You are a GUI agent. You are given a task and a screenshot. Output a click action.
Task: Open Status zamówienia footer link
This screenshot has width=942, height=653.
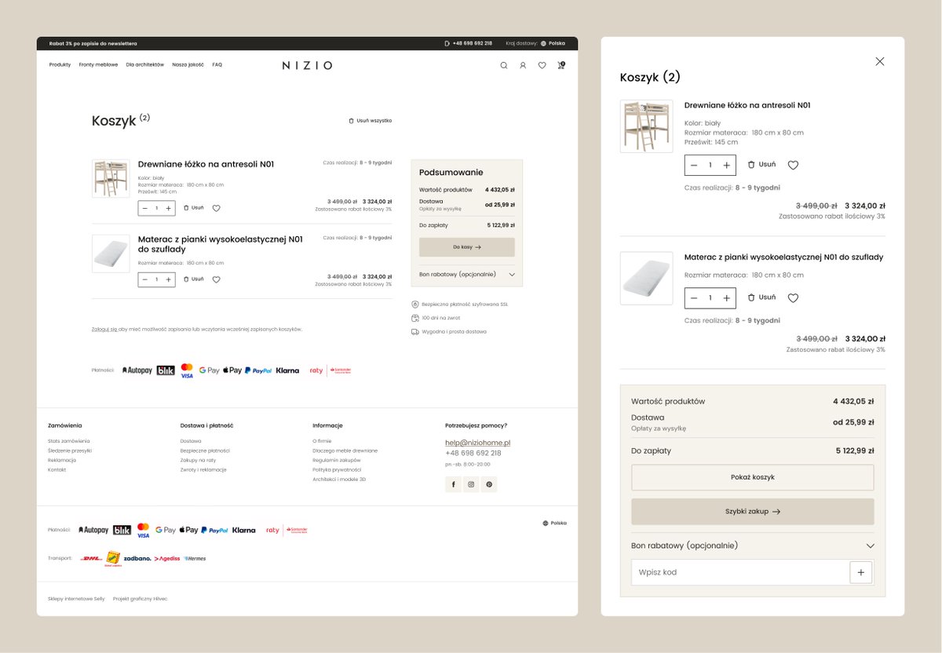point(69,441)
